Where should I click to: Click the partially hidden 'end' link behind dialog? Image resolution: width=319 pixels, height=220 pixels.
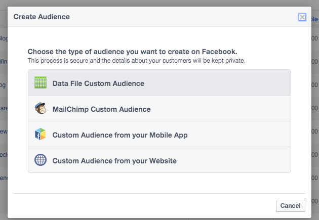click(x=4, y=178)
